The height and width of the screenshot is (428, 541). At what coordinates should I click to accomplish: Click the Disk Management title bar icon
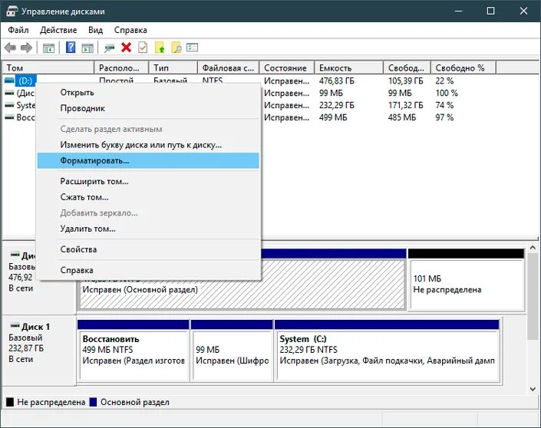point(12,11)
